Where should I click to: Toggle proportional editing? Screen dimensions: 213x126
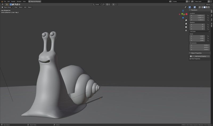(x=113, y=5)
